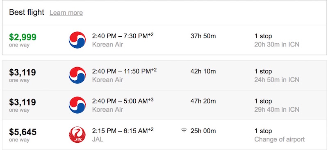The width and height of the screenshot is (328, 150).
Task: Click the 37h 50m duration
Action: [x=203, y=36]
